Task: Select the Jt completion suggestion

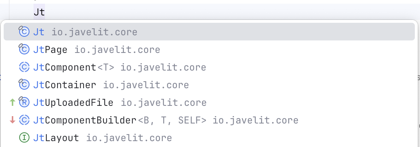Action: (39, 32)
